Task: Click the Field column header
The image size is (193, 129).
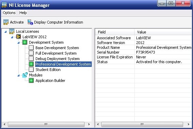Action: (115, 32)
